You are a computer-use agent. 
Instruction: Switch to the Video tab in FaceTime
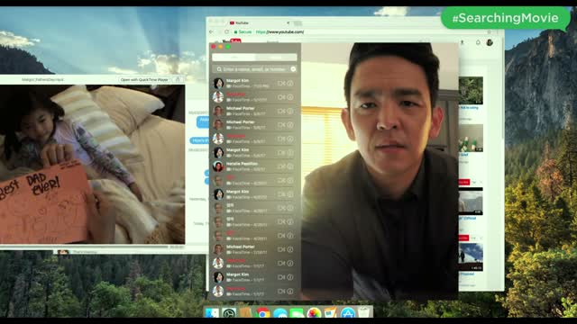point(234,58)
